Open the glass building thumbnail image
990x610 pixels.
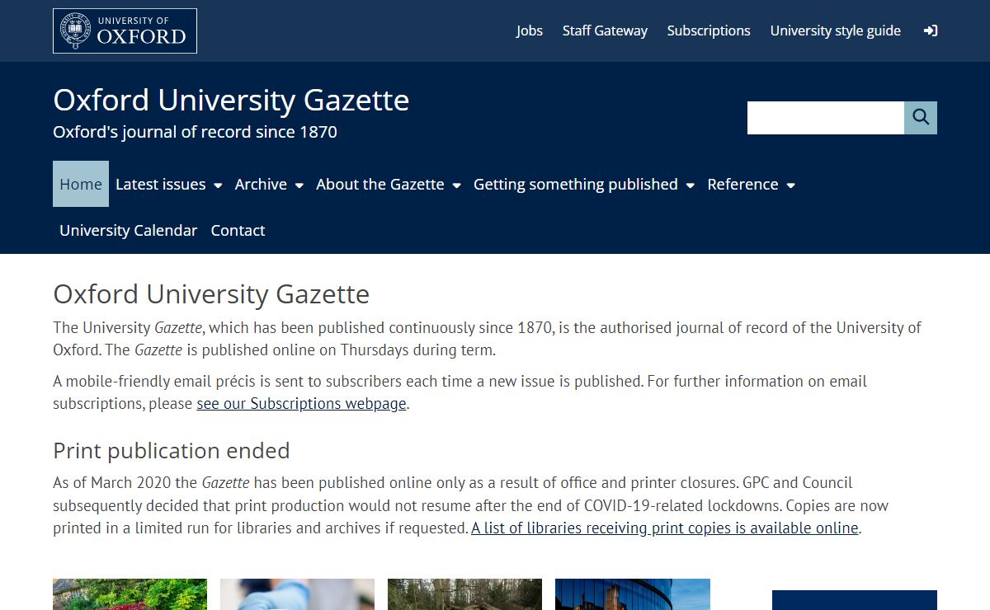[632, 594]
